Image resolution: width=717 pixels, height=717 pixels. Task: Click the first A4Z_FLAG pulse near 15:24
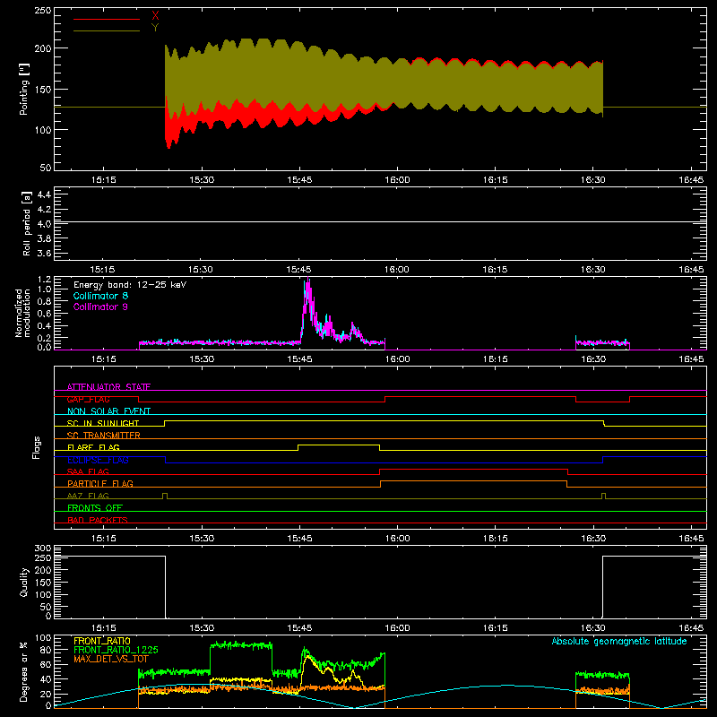[165, 496]
